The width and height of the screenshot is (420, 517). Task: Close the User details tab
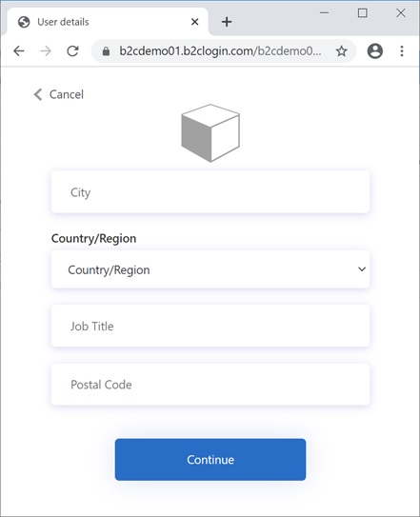(x=195, y=22)
